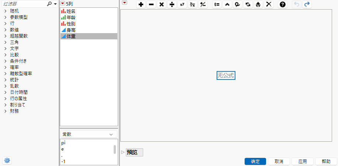Select the 体重 column

(x=89, y=36)
